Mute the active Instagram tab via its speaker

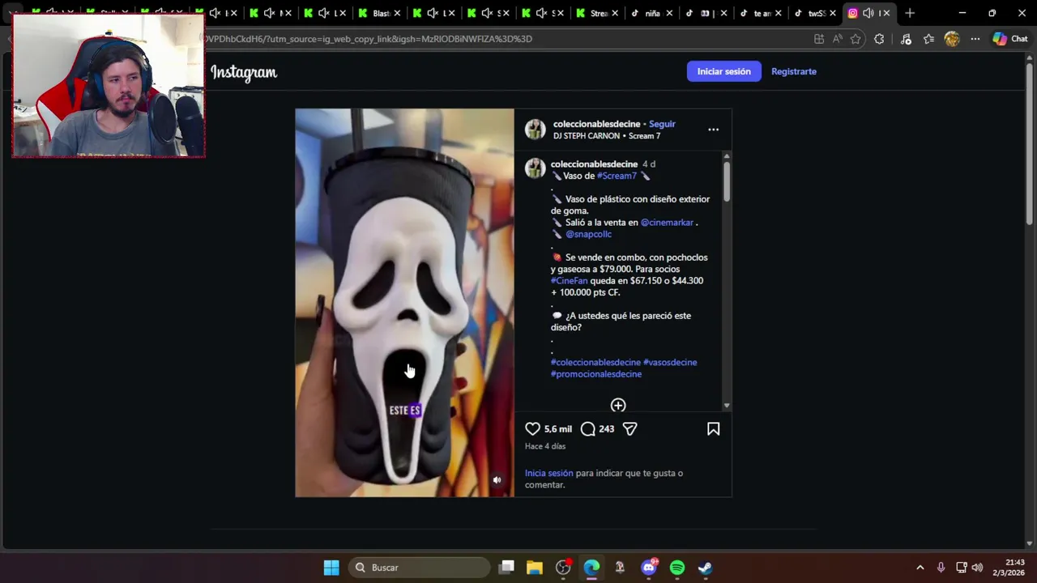point(868,13)
